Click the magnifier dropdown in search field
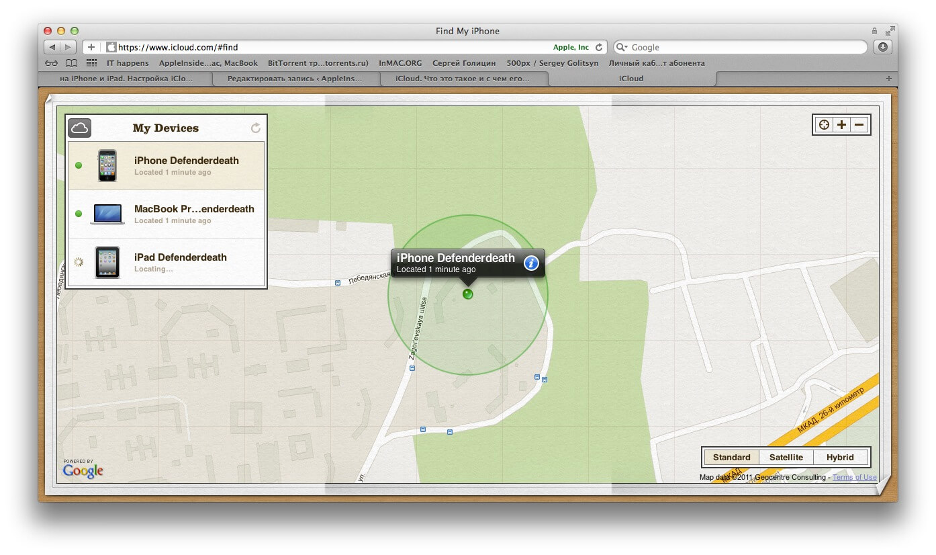 click(622, 48)
